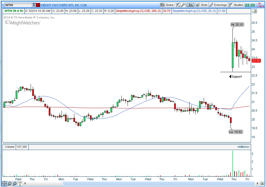This screenshot has width=266, height=187.
Task: Click the -1.60% percent change in header
Action: 260,6
